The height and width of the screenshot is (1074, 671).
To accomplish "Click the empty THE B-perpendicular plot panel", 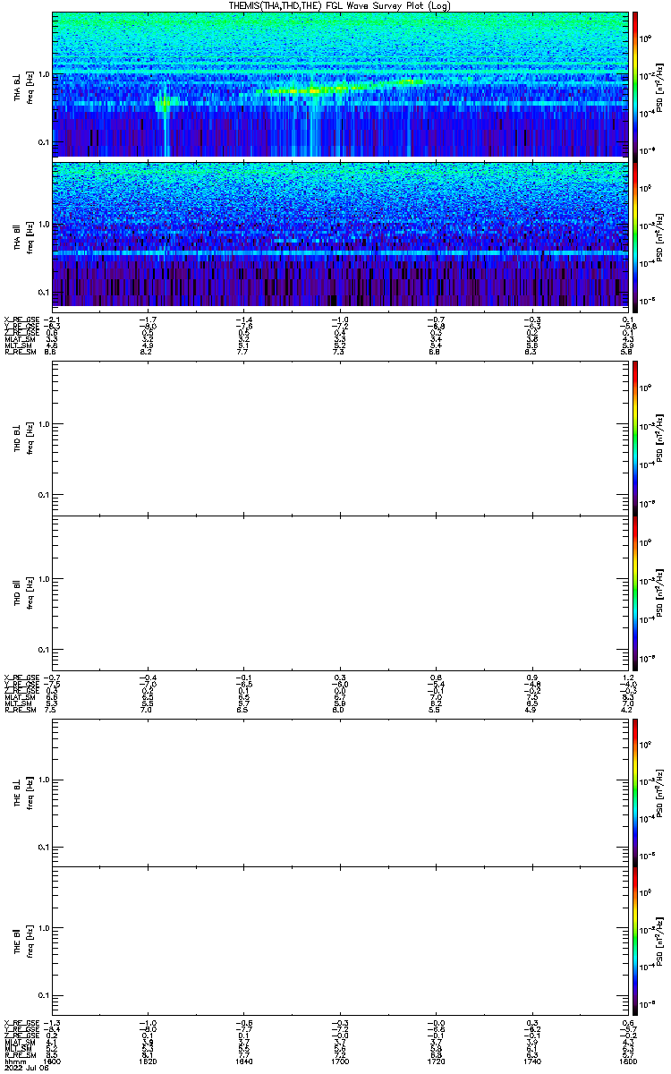I will pyautogui.click(x=339, y=793).
